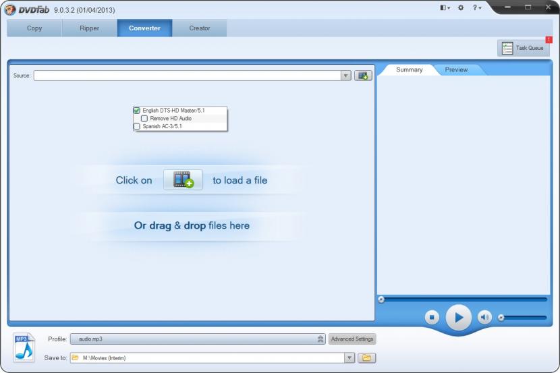
Task: Click the Save to path field
Action: 208,357
